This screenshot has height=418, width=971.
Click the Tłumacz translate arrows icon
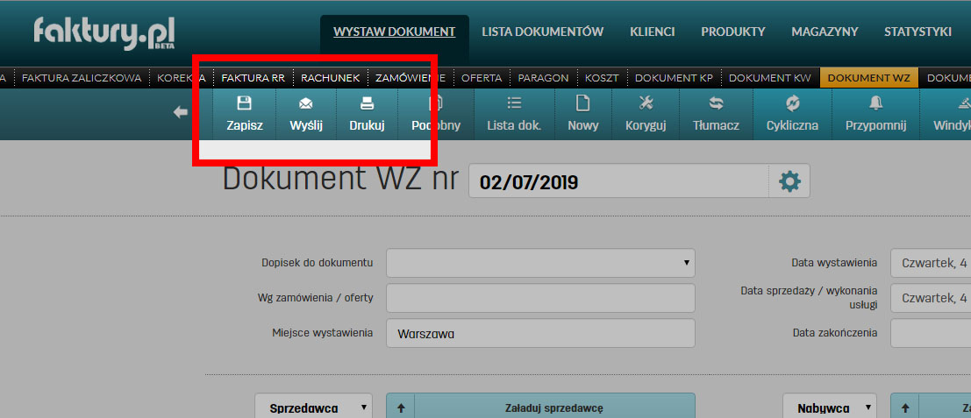pyautogui.click(x=717, y=103)
